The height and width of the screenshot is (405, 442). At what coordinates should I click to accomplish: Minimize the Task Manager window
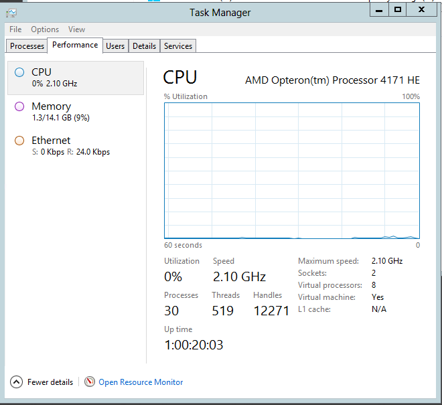[x=379, y=10]
